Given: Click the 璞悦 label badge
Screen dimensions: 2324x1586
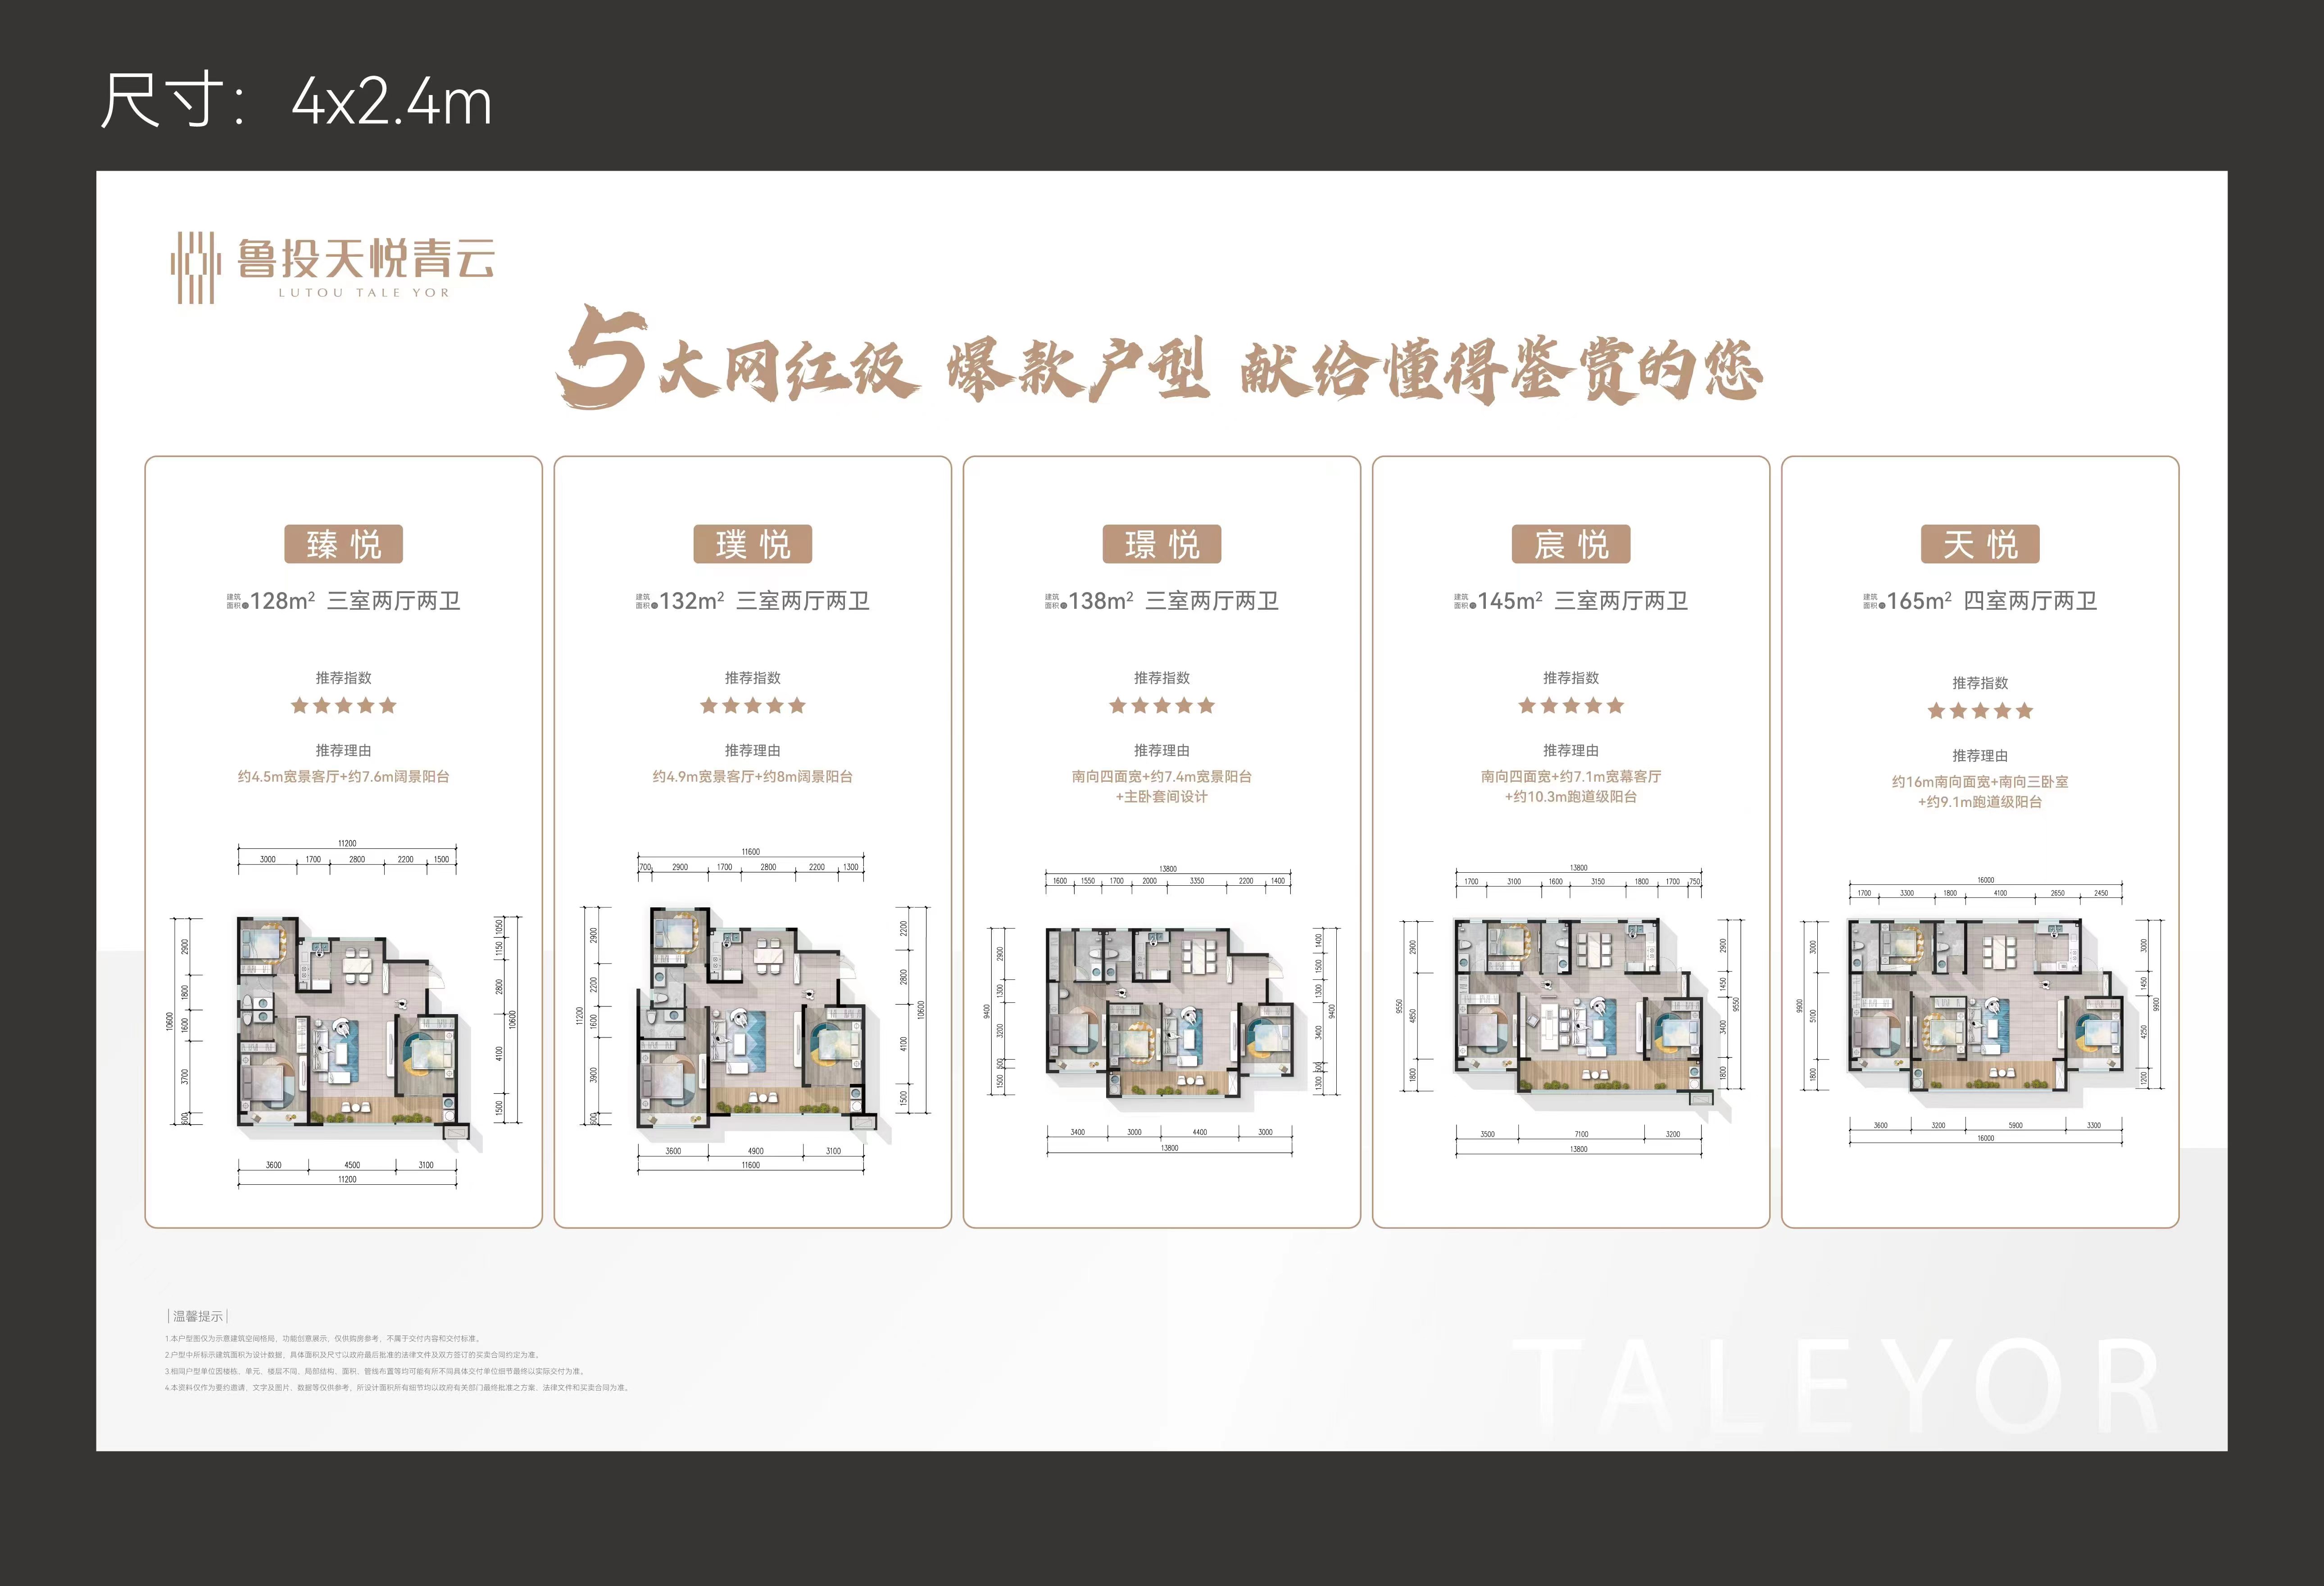Looking at the screenshot, I should pyautogui.click(x=752, y=544).
